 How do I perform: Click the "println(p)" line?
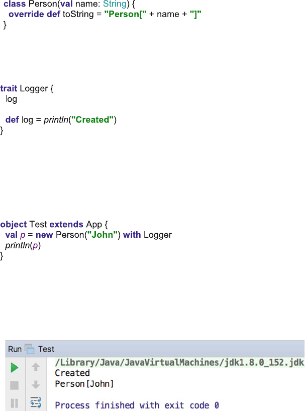23,245
